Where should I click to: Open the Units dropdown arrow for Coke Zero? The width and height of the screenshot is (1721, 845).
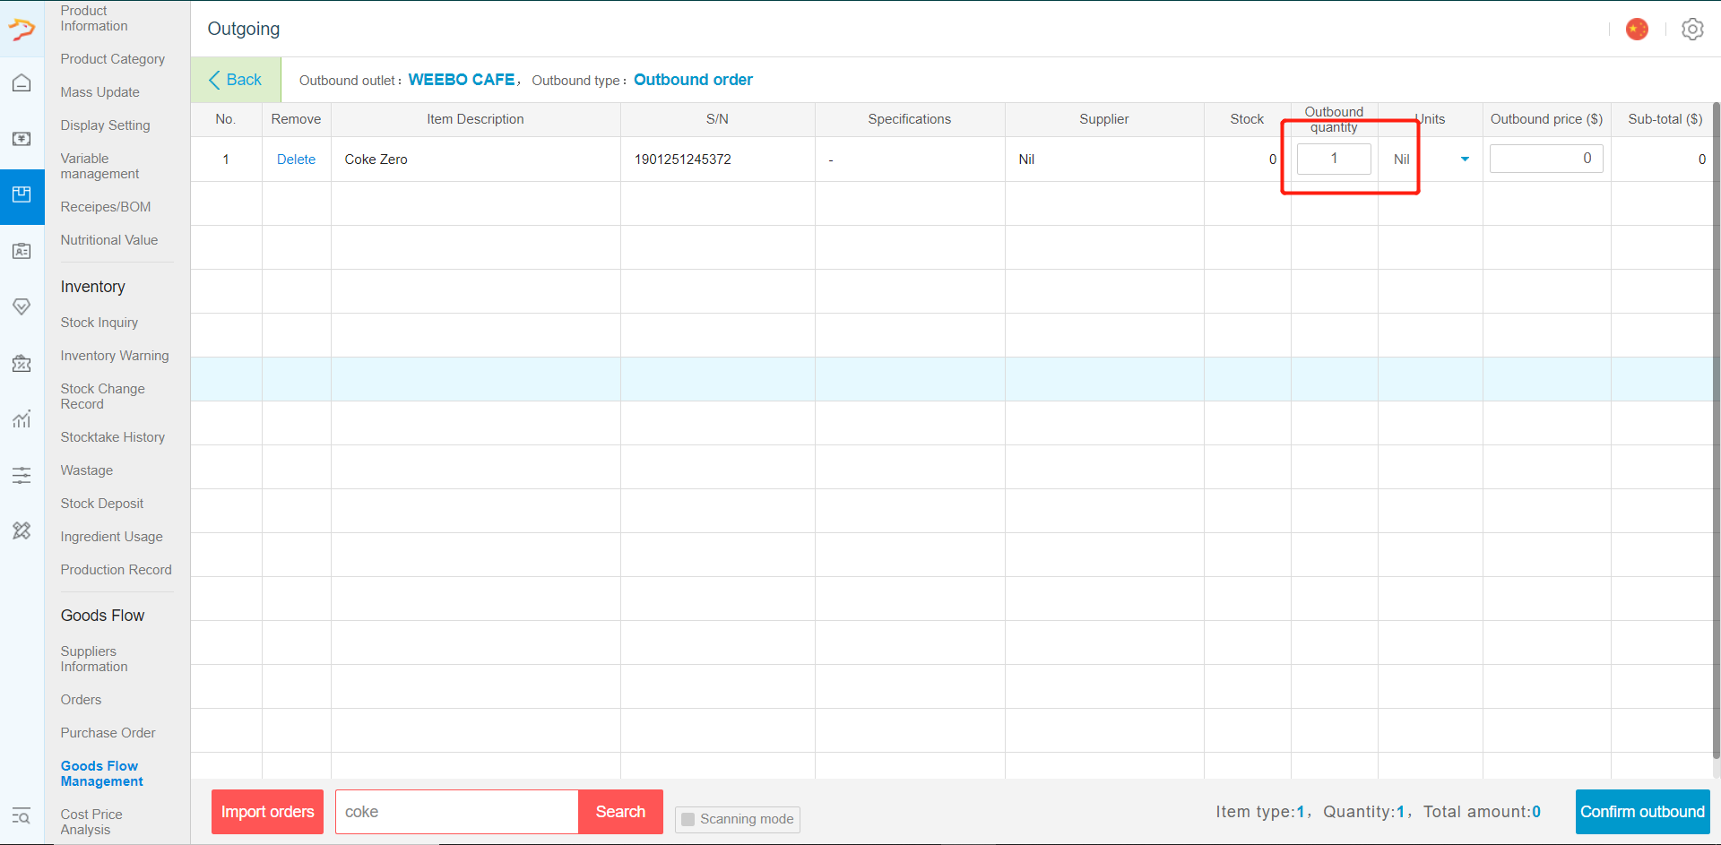pos(1465,160)
